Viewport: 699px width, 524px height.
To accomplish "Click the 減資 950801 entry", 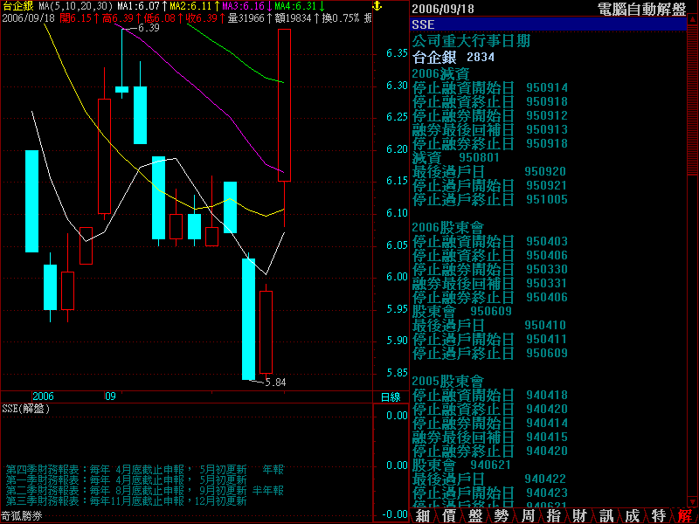I will click(455, 158).
